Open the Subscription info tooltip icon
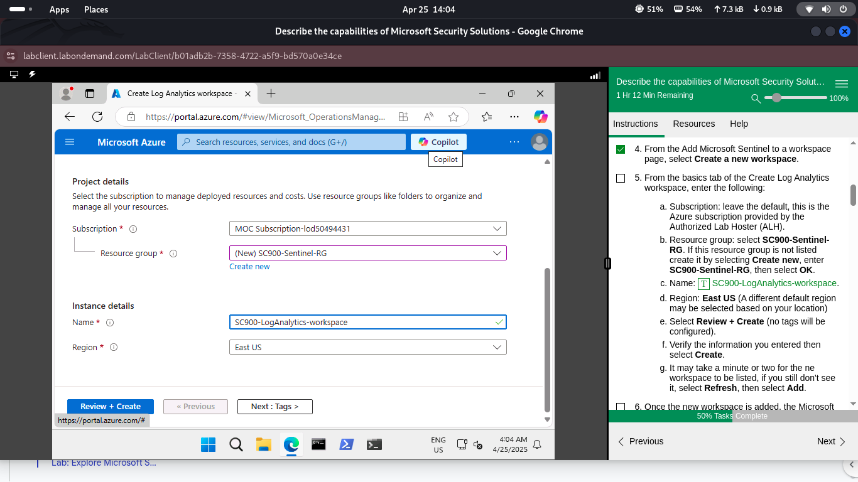 [133, 229]
